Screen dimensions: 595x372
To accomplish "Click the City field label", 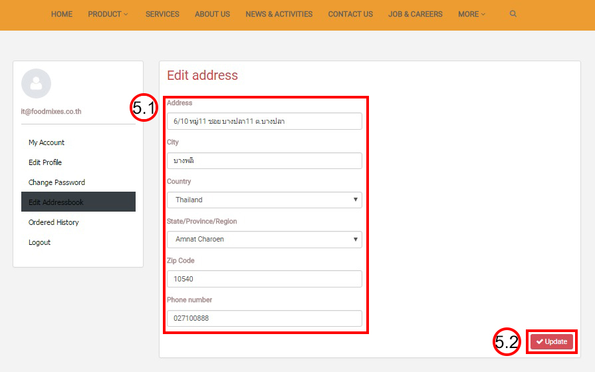I will pyautogui.click(x=173, y=142).
